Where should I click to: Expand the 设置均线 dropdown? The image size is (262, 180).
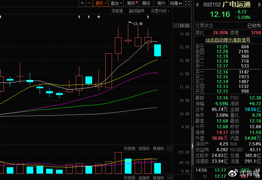(x=160, y=11)
